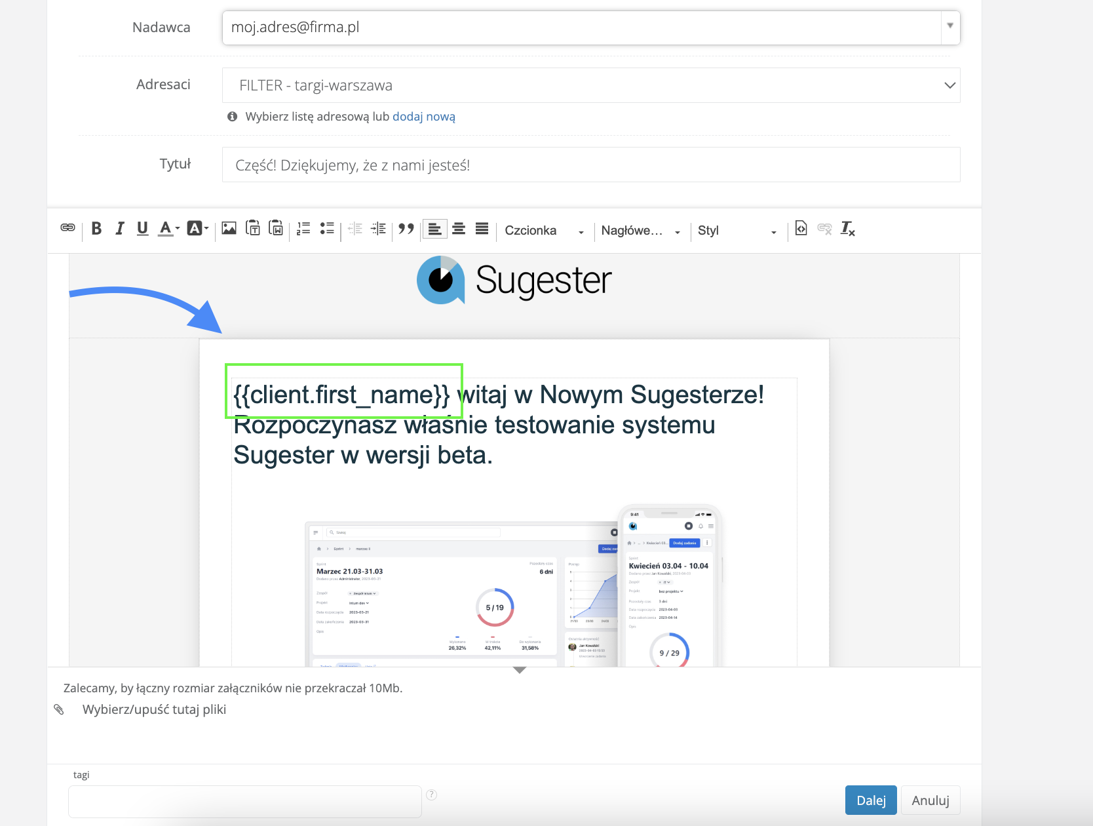
Task: Open the tags help question mark icon
Action: click(x=431, y=795)
